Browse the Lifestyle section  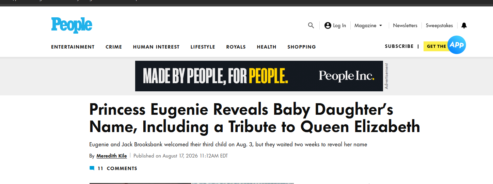[x=203, y=47]
